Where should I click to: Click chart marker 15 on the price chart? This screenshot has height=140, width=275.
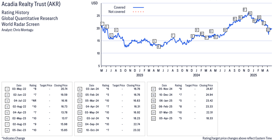pos(235,19)
